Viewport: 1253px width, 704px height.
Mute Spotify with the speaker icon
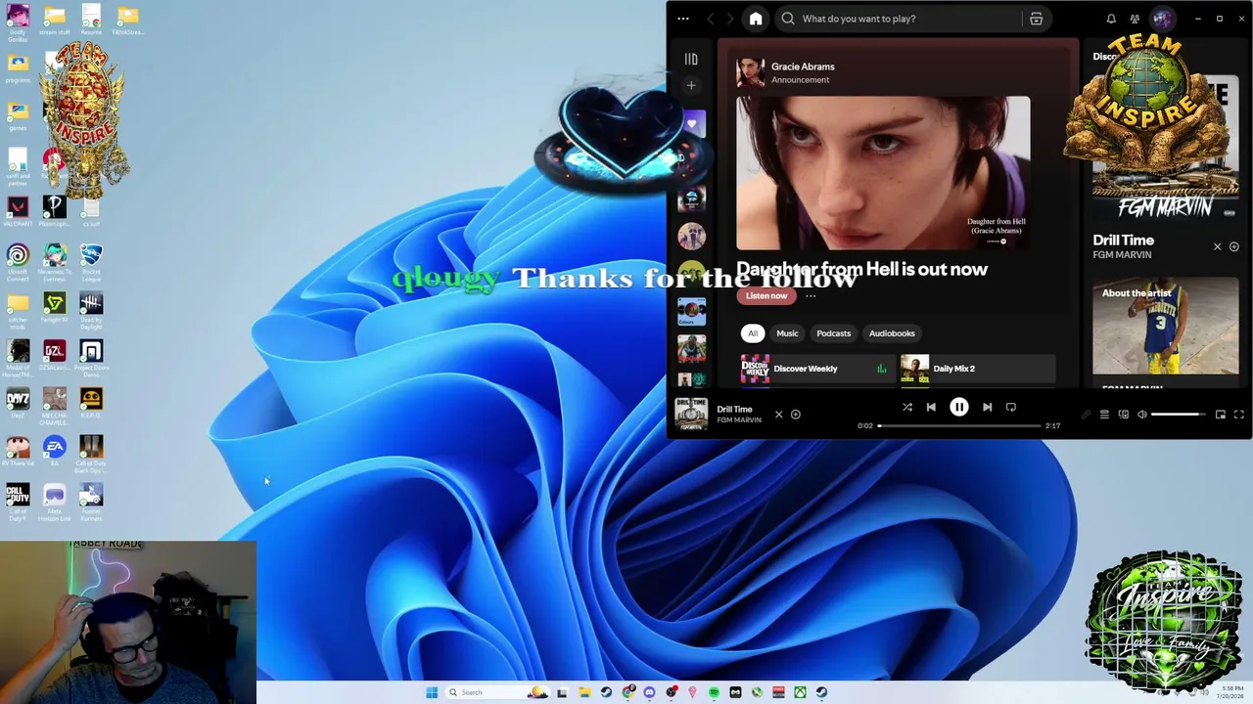(x=1141, y=415)
